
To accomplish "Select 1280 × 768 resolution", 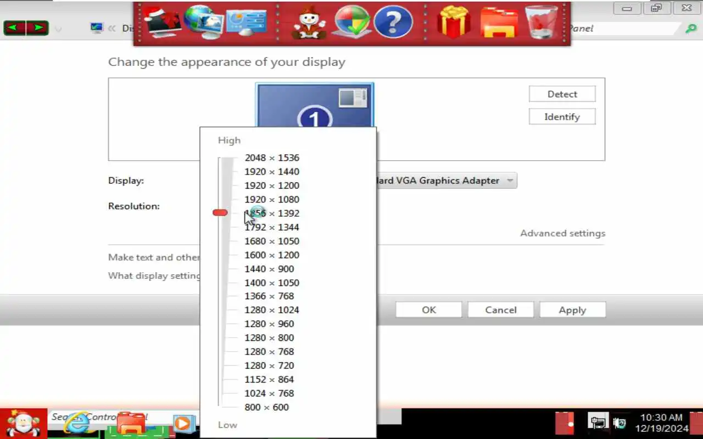I will [x=269, y=351].
